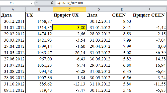Screen dimensions: 167x93
Task: Select cell with value 9,74
Action: coord(69,65)
